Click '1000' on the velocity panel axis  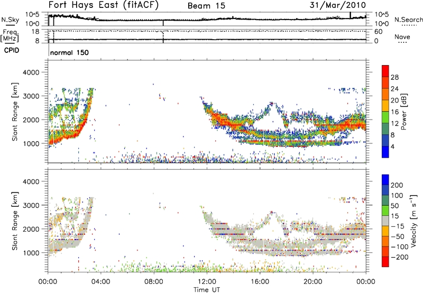tap(31, 253)
